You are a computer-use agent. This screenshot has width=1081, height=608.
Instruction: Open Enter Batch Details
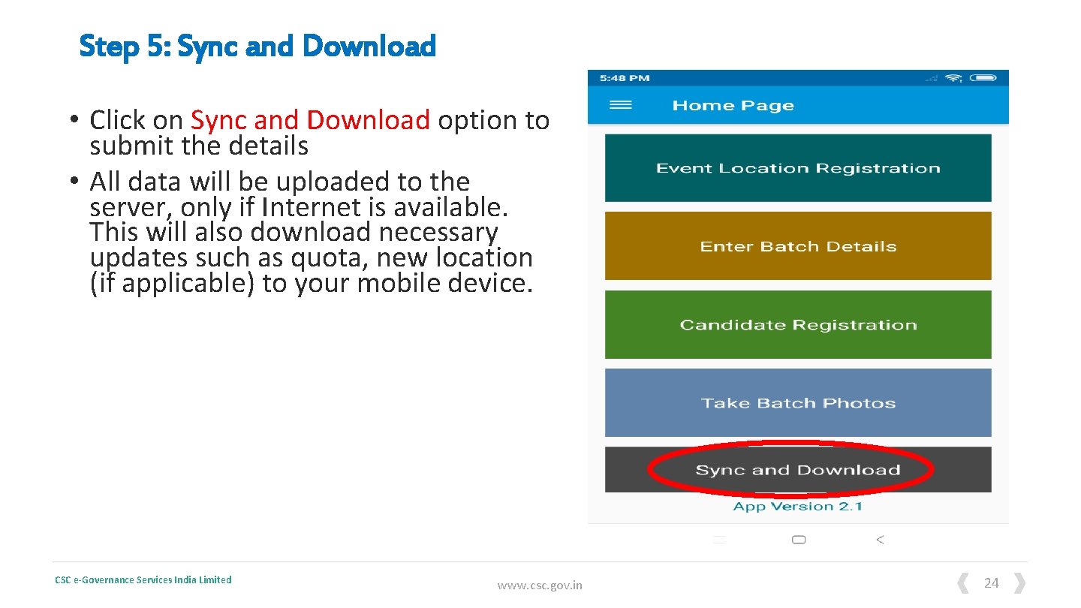(798, 246)
